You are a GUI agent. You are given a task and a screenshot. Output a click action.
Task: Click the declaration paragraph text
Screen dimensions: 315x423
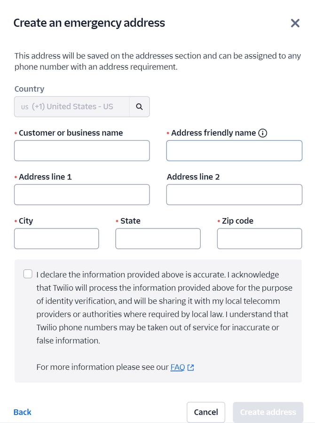(x=164, y=308)
